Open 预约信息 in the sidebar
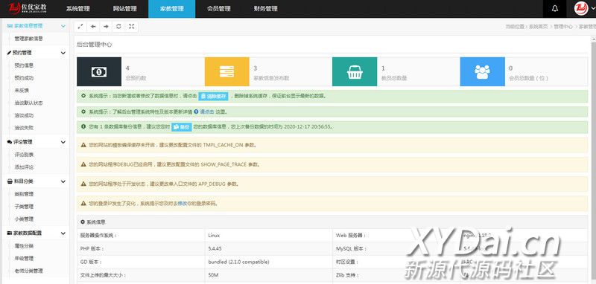This screenshot has width=596, height=284. [x=24, y=65]
